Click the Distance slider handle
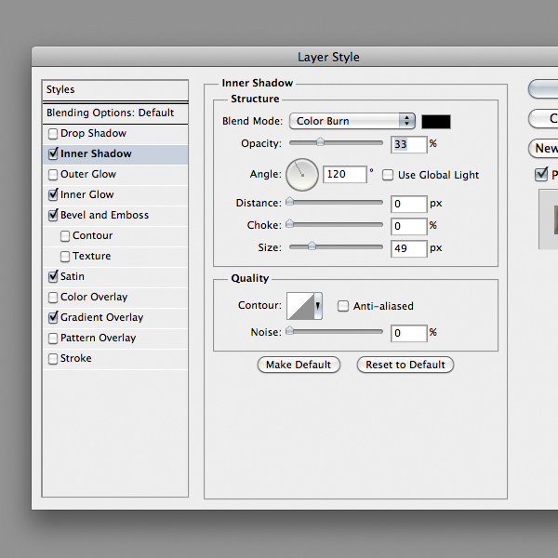Screen dimensions: 558x558 290,202
